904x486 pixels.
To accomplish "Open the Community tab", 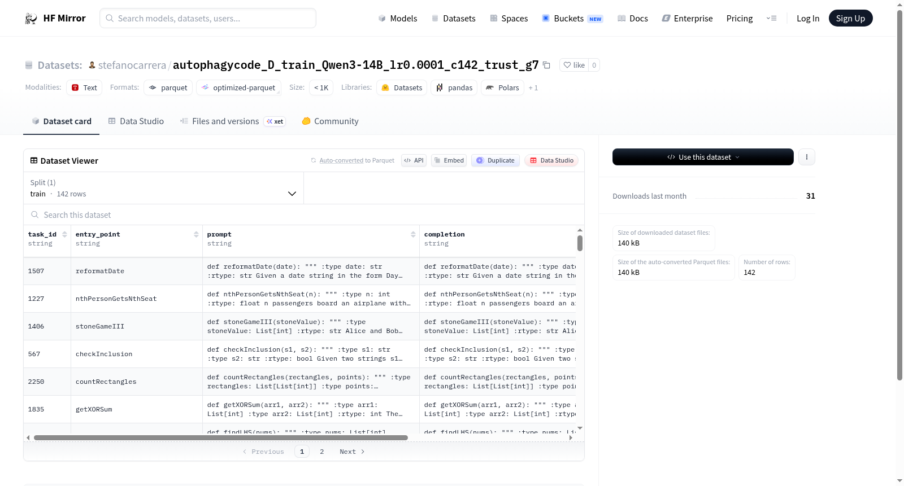I will click(330, 121).
